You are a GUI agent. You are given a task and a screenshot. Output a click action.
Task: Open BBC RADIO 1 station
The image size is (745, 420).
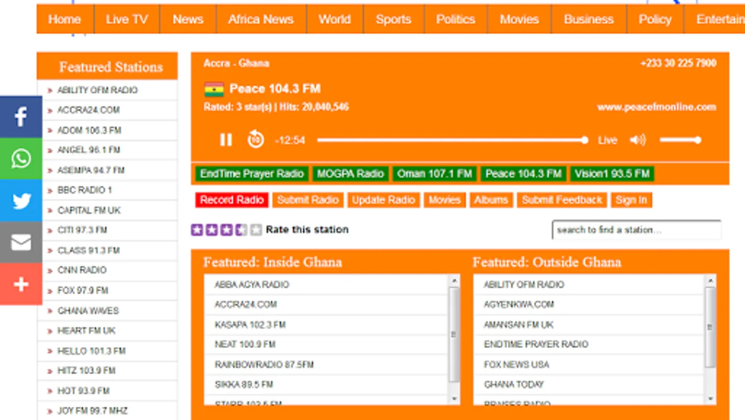(x=85, y=190)
